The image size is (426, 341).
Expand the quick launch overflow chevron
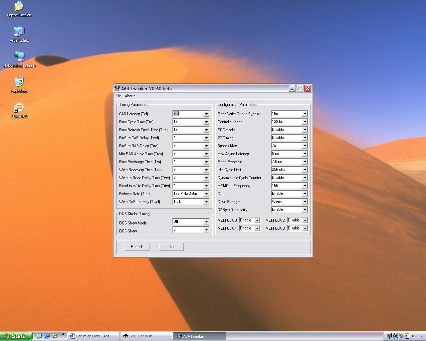63,335
